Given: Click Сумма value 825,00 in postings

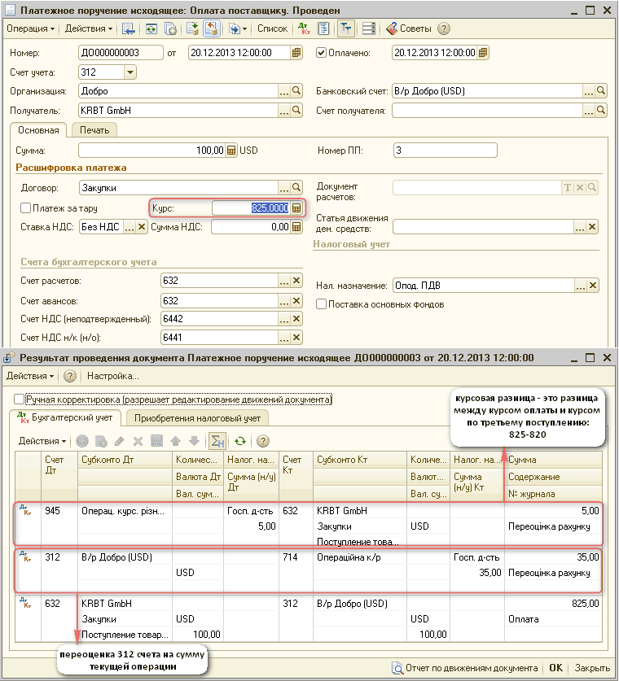Looking at the screenshot, I should point(553,603).
